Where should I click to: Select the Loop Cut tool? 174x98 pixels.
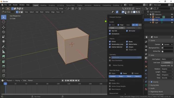4,71
